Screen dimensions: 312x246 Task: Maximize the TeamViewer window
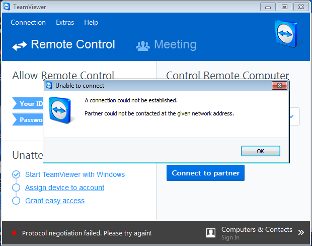[x=284, y=7]
